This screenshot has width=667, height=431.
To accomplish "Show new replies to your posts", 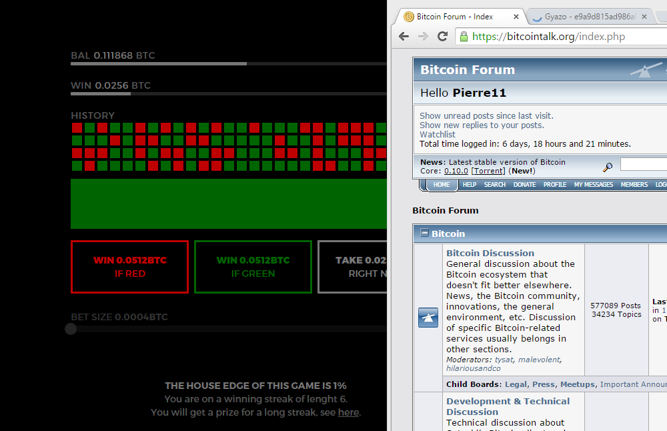I will pos(482,125).
